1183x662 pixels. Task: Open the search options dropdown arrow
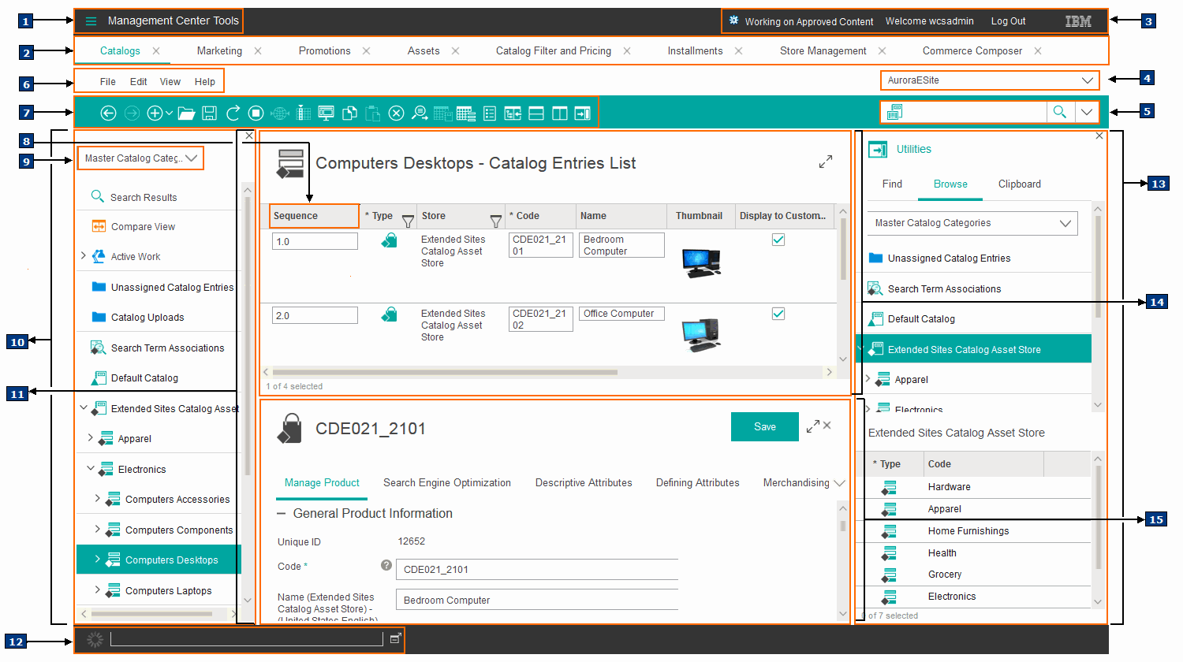1087,112
